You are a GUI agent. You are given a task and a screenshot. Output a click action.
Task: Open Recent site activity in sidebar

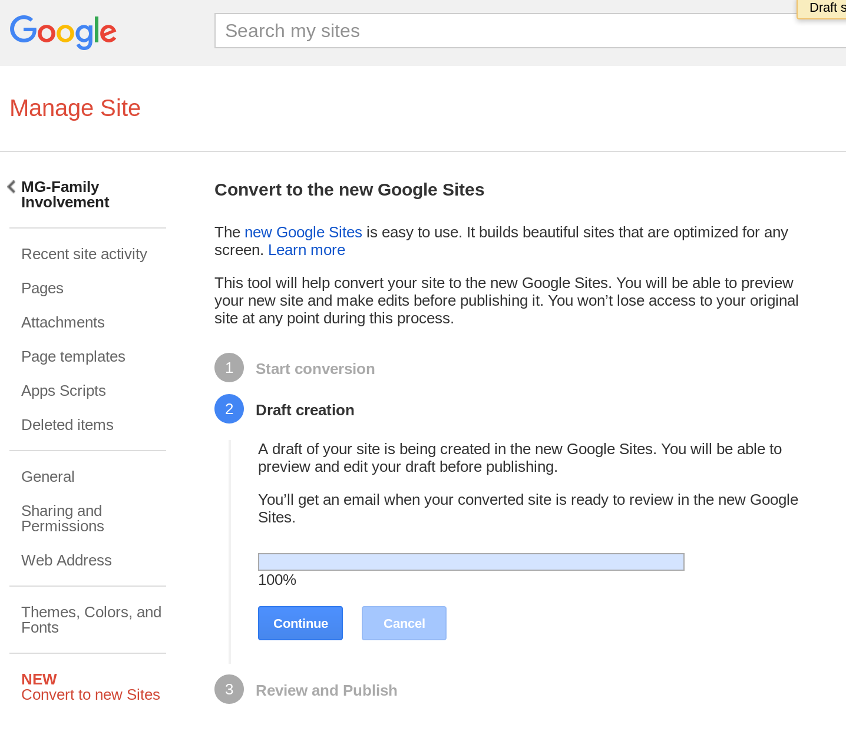pyautogui.click(x=84, y=254)
